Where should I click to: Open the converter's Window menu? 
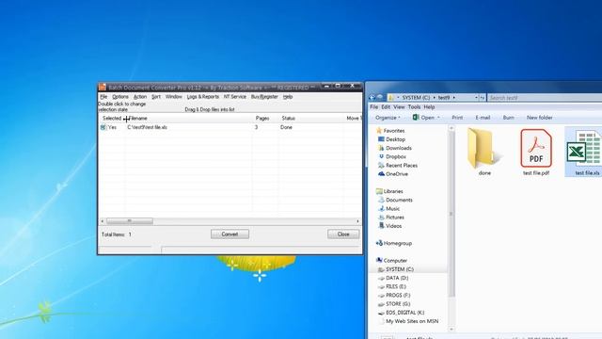point(173,97)
